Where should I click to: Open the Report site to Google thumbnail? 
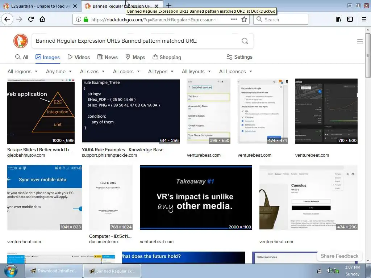click(x=263, y=111)
